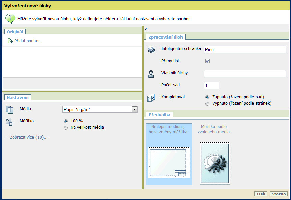This screenshot has height=200, width=291.
Task: Open the Média paper type dropdown
Action: click(134, 109)
